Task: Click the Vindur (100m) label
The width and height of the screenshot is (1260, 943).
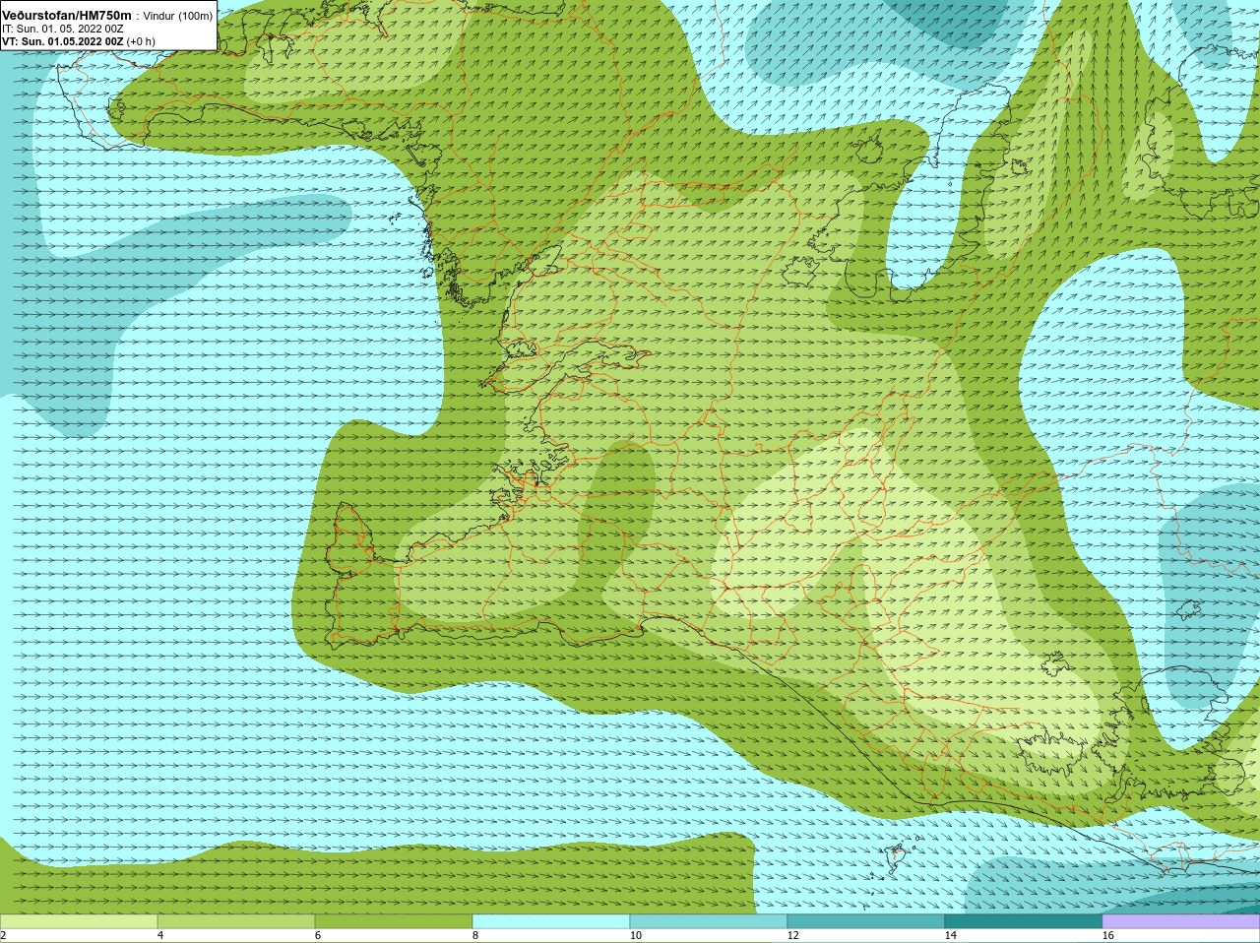Action: [178, 16]
